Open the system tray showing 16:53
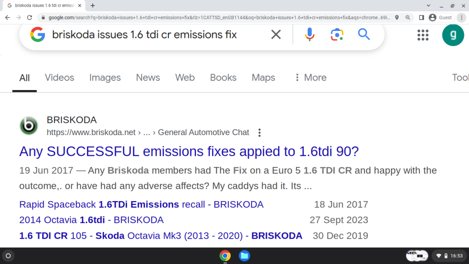Screen dimensions: 469x264 click(x=449, y=256)
